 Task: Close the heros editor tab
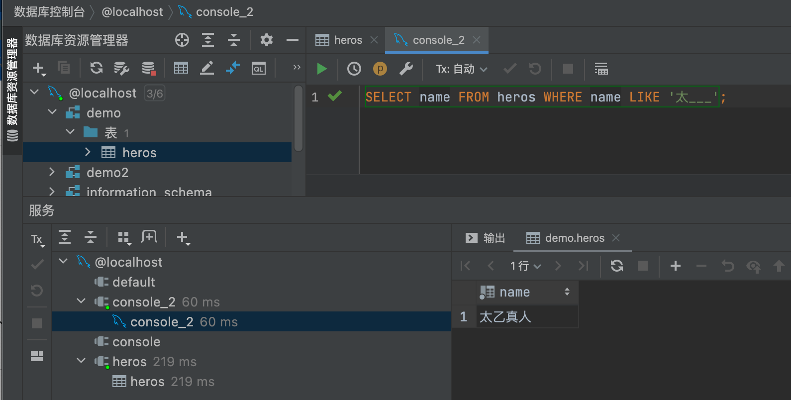tap(374, 40)
